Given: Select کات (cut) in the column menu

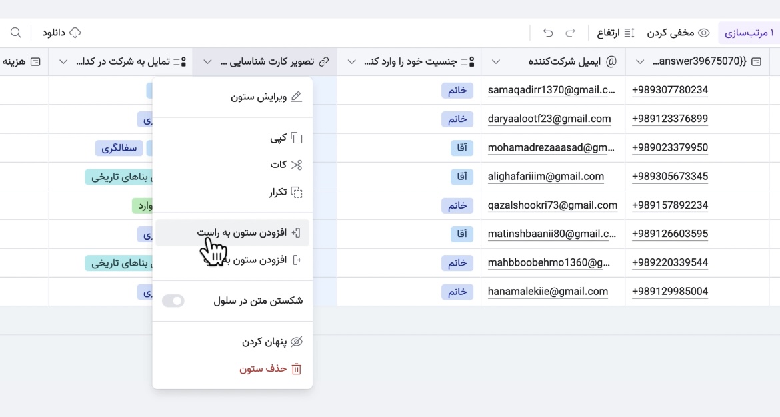Looking at the screenshot, I should tap(286, 164).
